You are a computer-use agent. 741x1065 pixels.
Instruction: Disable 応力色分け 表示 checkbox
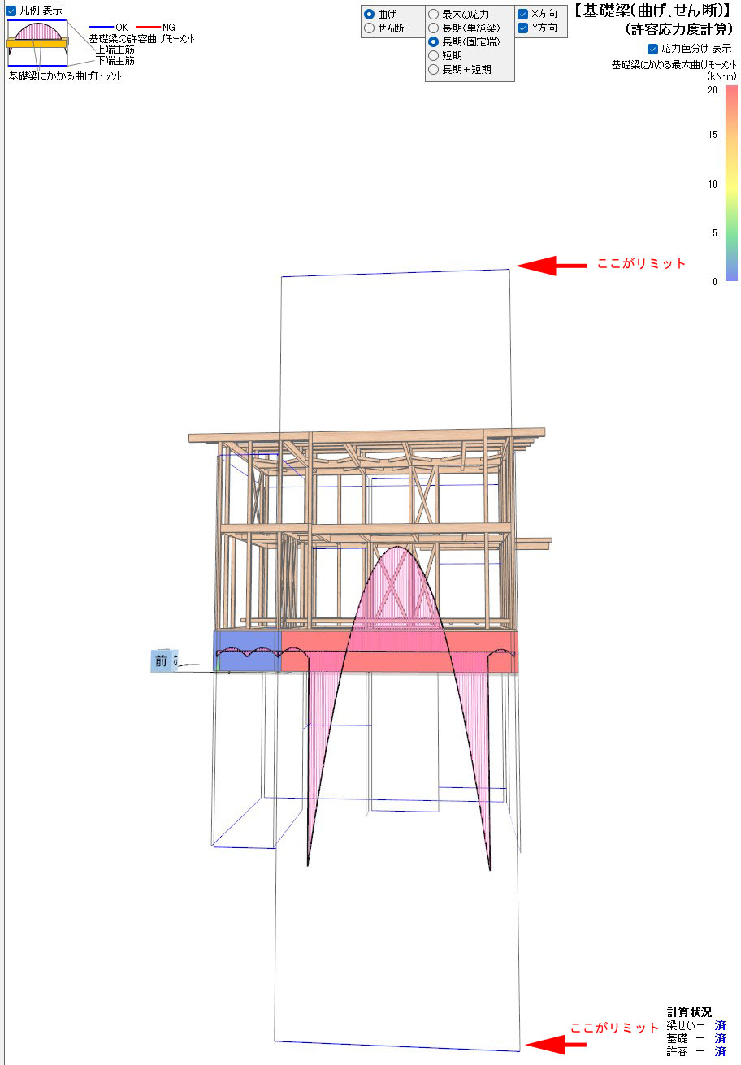tap(653, 49)
